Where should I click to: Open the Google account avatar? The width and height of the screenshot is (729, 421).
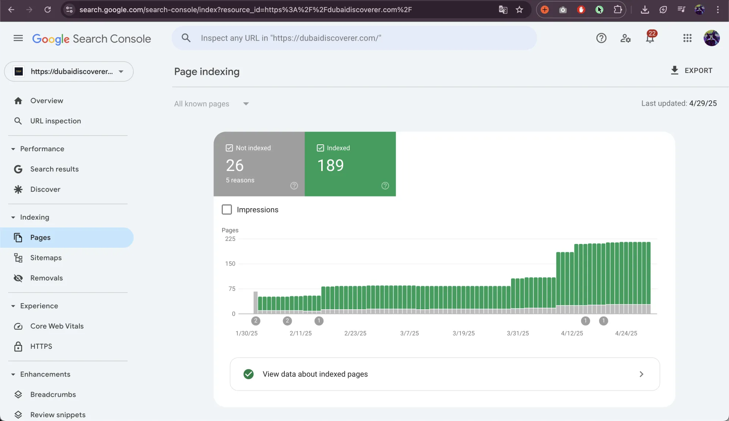point(712,38)
